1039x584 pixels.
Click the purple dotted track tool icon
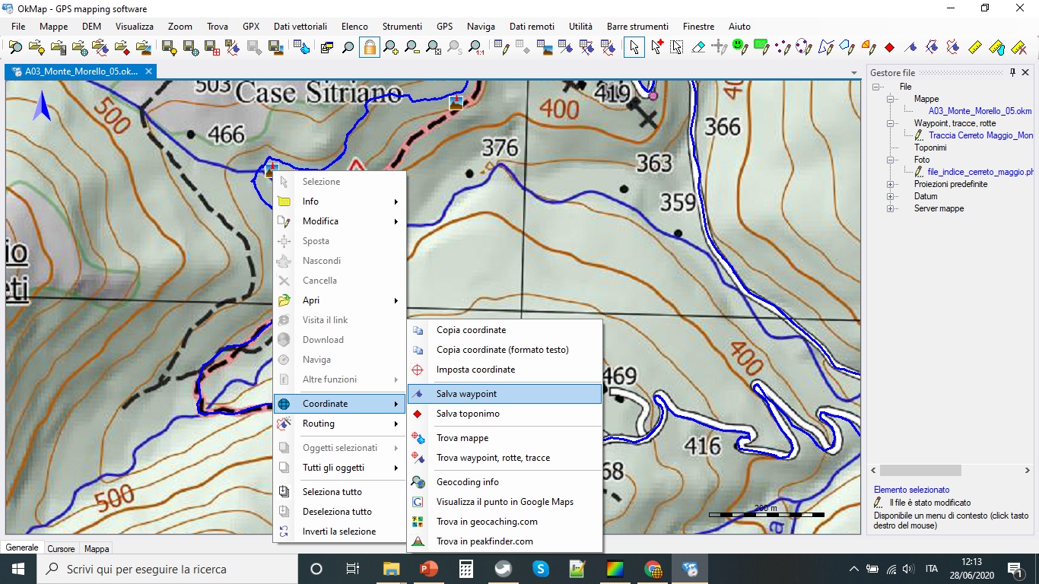click(783, 48)
